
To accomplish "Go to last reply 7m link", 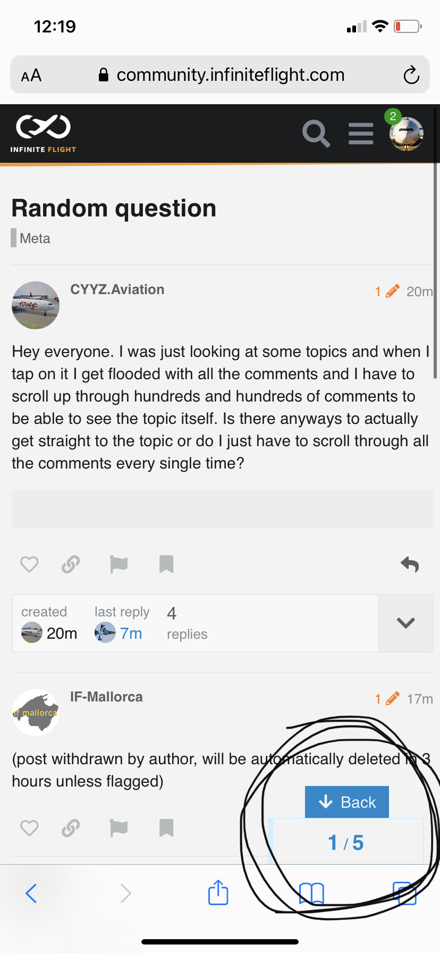I will pos(131,633).
